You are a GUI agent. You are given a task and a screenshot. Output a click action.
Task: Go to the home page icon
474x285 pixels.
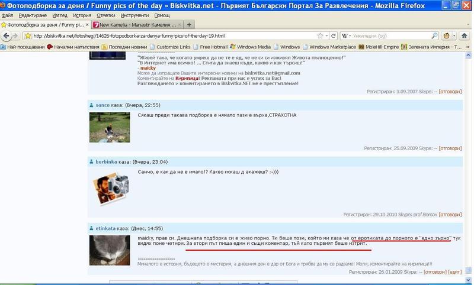pyautogui.click(x=464, y=36)
